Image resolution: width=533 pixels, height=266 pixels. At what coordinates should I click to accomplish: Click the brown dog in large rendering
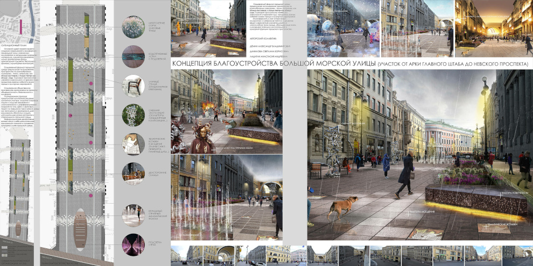(x=343, y=207)
